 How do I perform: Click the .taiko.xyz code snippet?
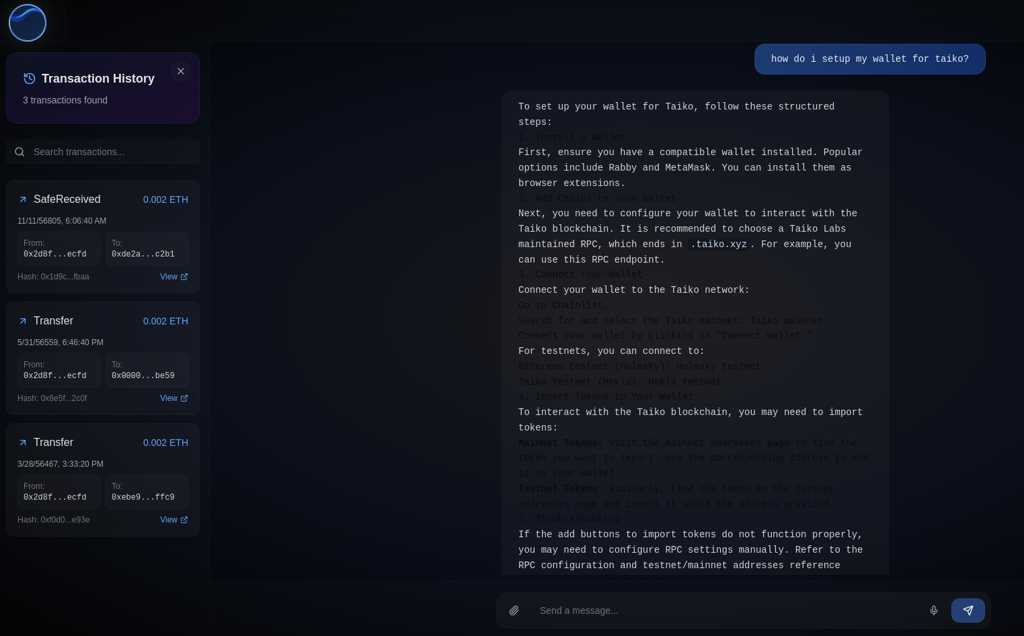[718, 244]
